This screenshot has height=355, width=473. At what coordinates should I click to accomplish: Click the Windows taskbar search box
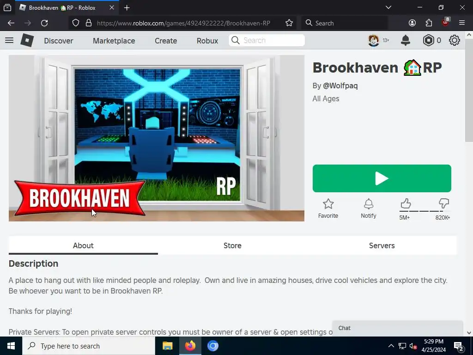[x=88, y=346]
